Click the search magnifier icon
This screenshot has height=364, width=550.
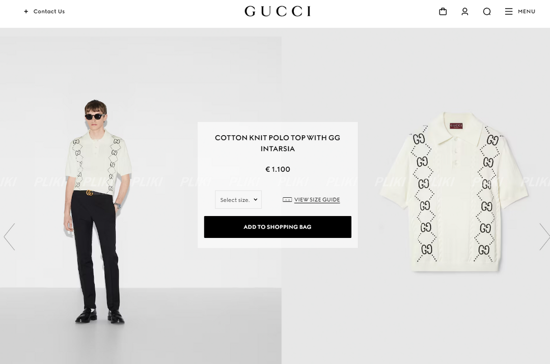pyautogui.click(x=486, y=12)
